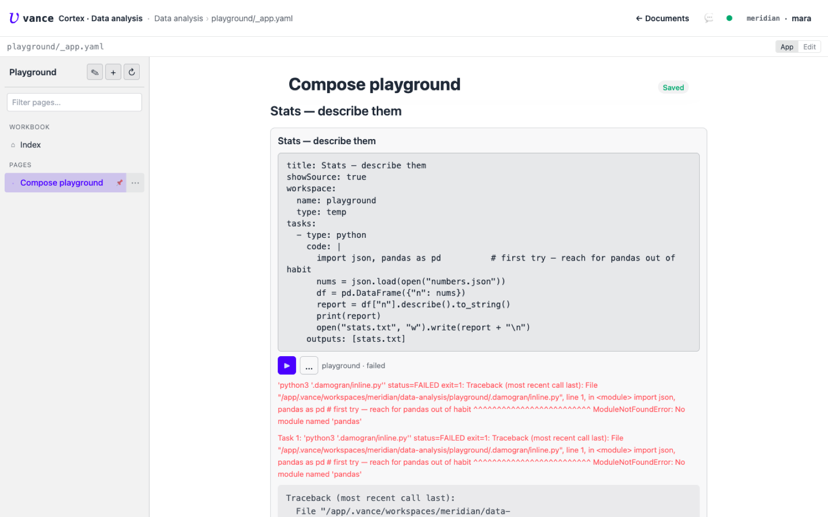Viewport: 828px width, 517px height.
Task: Click the playground/_app.yaml file path label
Action: click(x=55, y=47)
